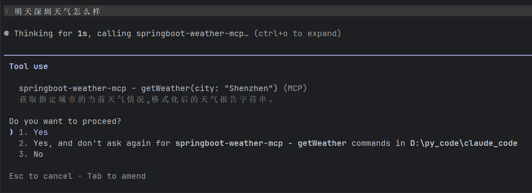Select option 1. Yes

[x=33, y=132]
